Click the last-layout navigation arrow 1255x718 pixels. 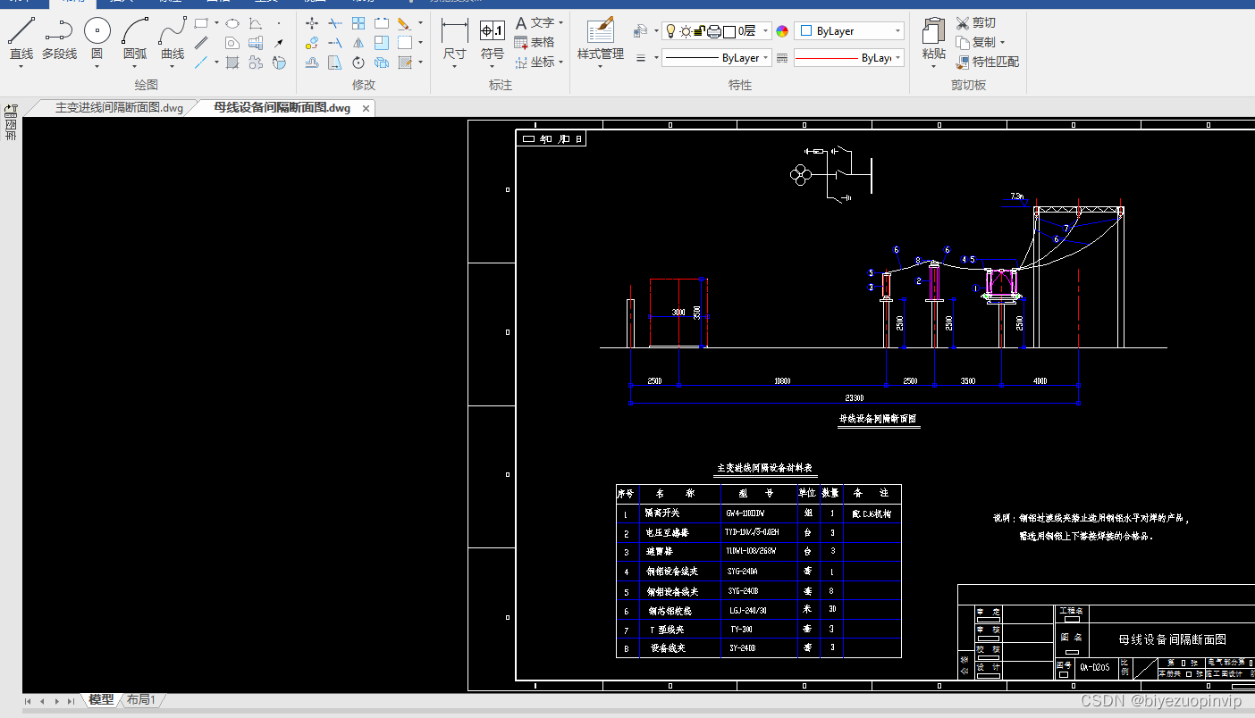(x=71, y=701)
